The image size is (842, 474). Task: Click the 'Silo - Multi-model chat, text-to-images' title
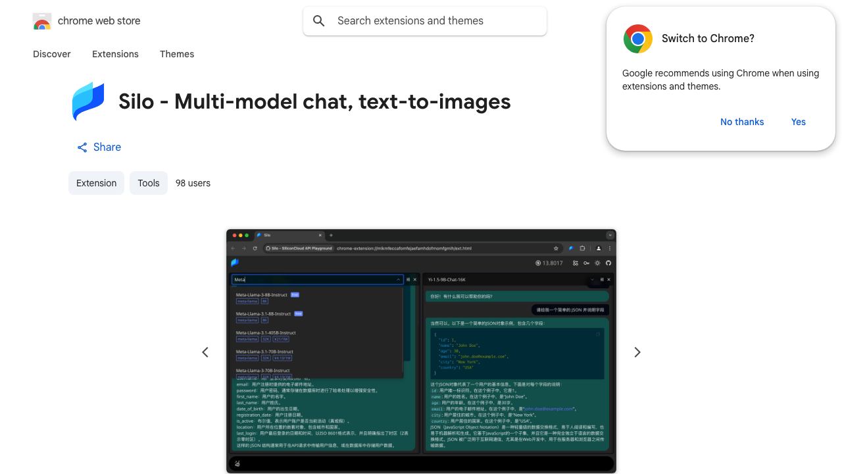point(314,101)
